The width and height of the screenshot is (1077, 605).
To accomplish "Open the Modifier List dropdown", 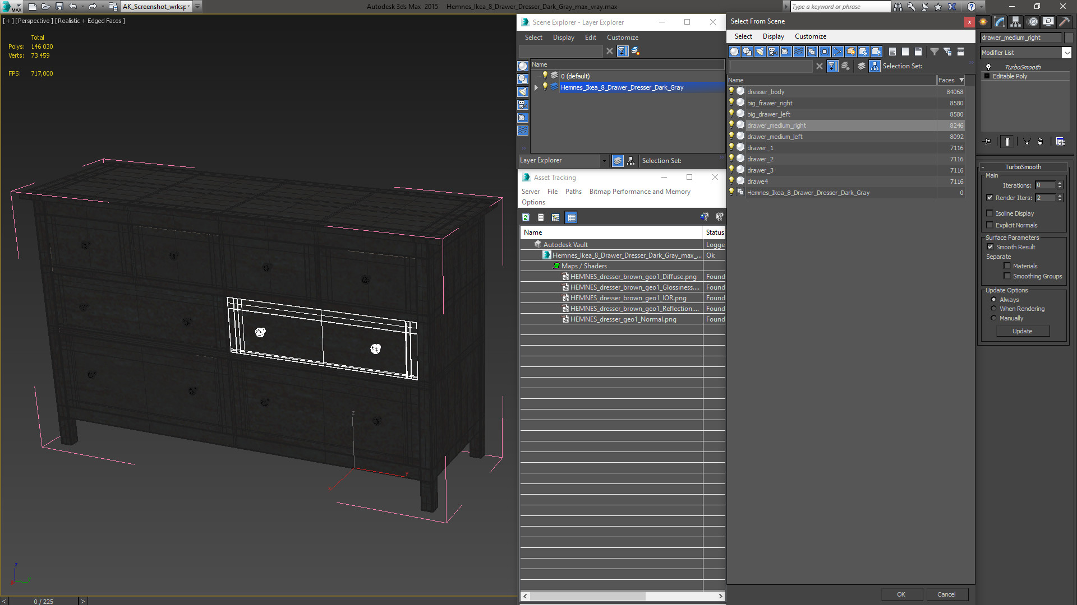I will (x=1066, y=53).
